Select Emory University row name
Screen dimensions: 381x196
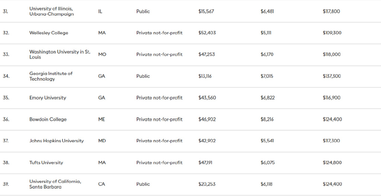48,98
